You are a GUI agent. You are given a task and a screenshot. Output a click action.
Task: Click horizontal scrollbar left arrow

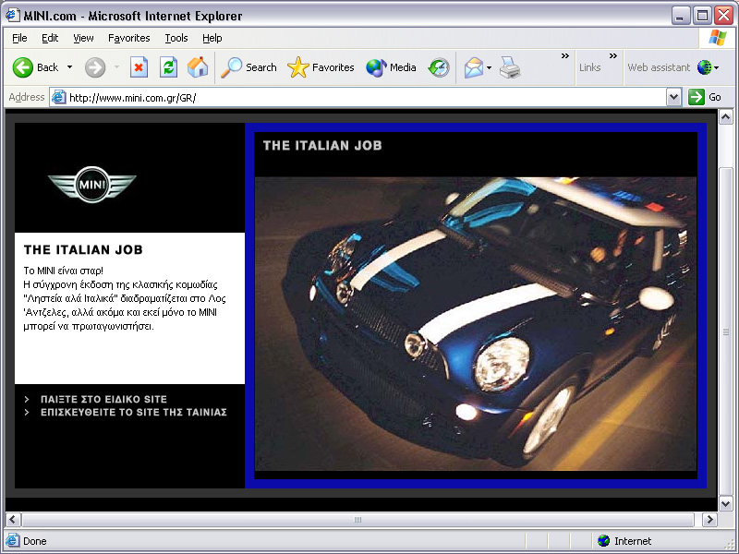point(13,520)
